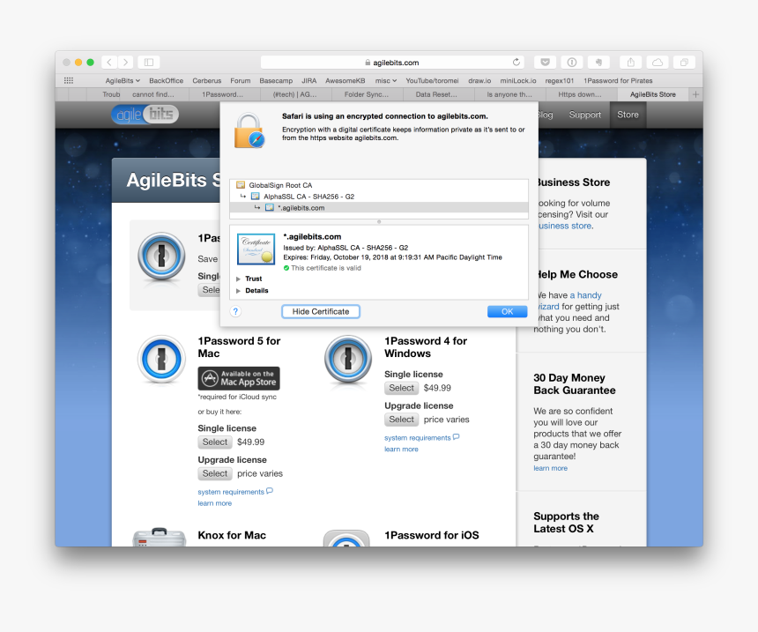Image resolution: width=758 pixels, height=632 pixels.
Task: Click Hide Certificate button
Action: pyautogui.click(x=321, y=311)
